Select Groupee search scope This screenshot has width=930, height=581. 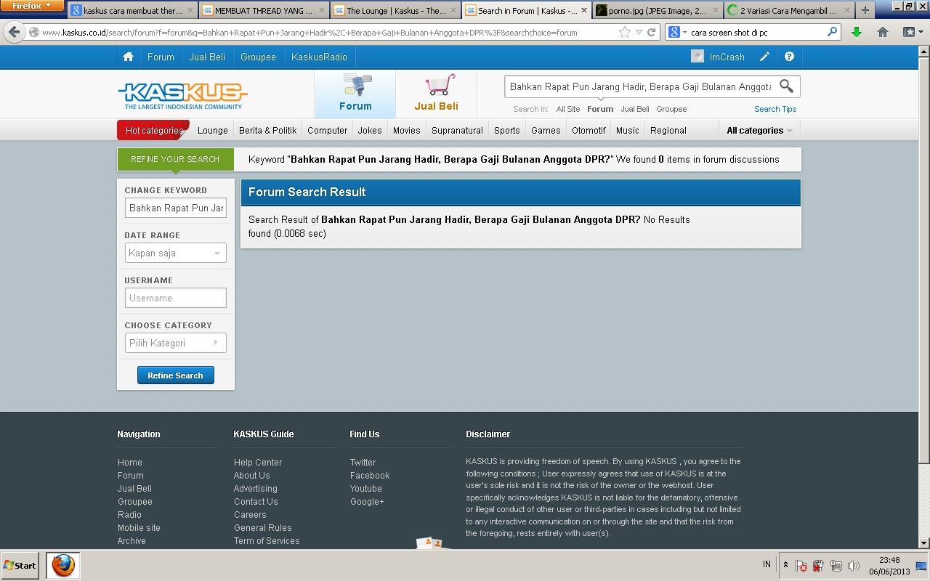pos(671,109)
